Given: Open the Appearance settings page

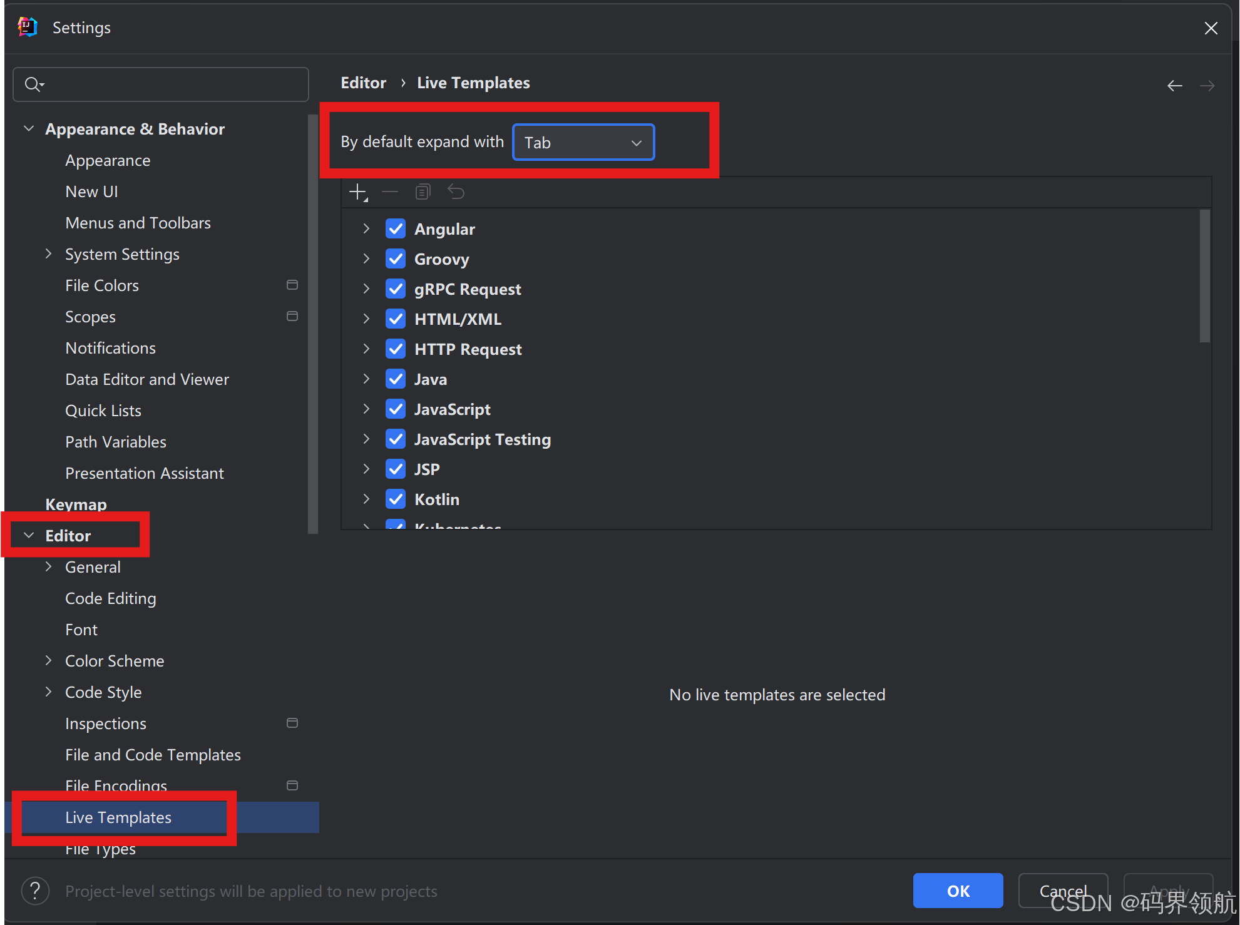Looking at the screenshot, I should coord(108,161).
